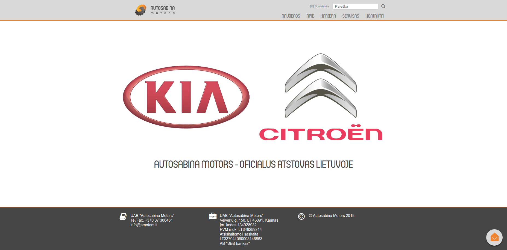Viewport: 507px width, 250px height.
Task: Navigate to Kontaktai page
Action: tap(375, 16)
